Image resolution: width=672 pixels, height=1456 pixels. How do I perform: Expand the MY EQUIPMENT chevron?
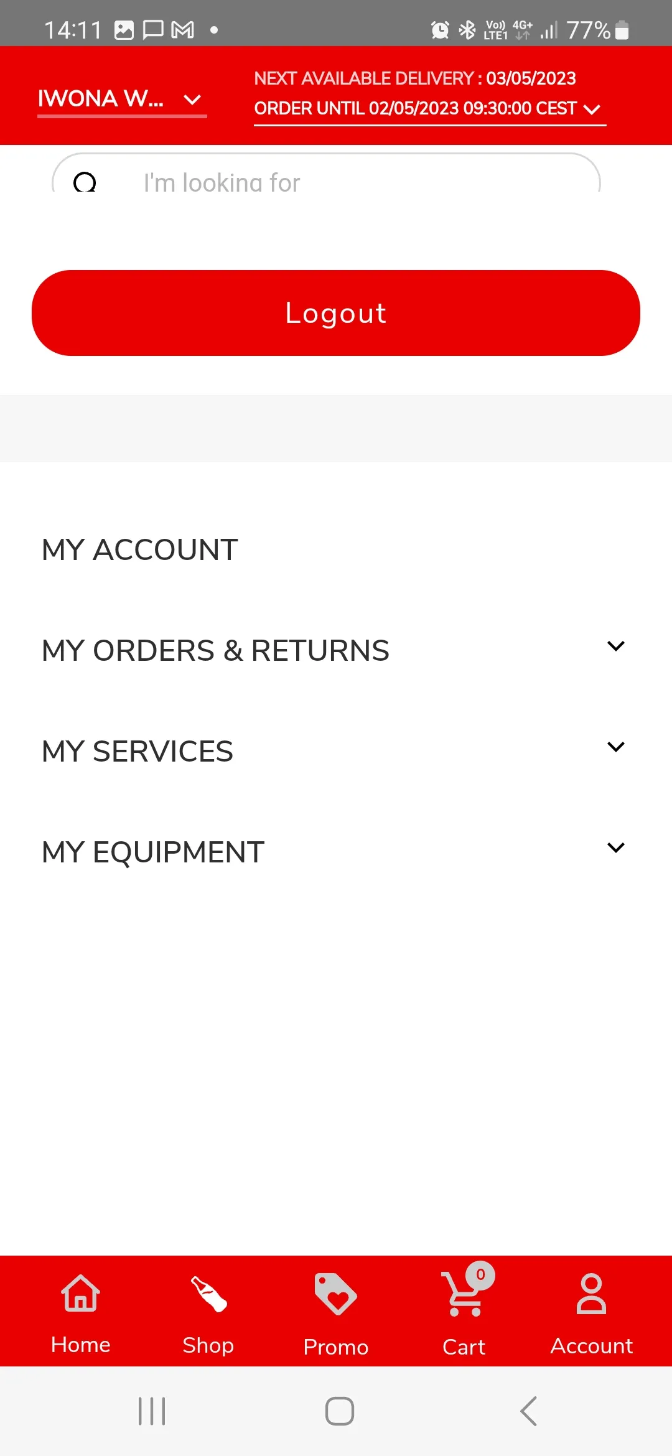[x=616, y=847]
